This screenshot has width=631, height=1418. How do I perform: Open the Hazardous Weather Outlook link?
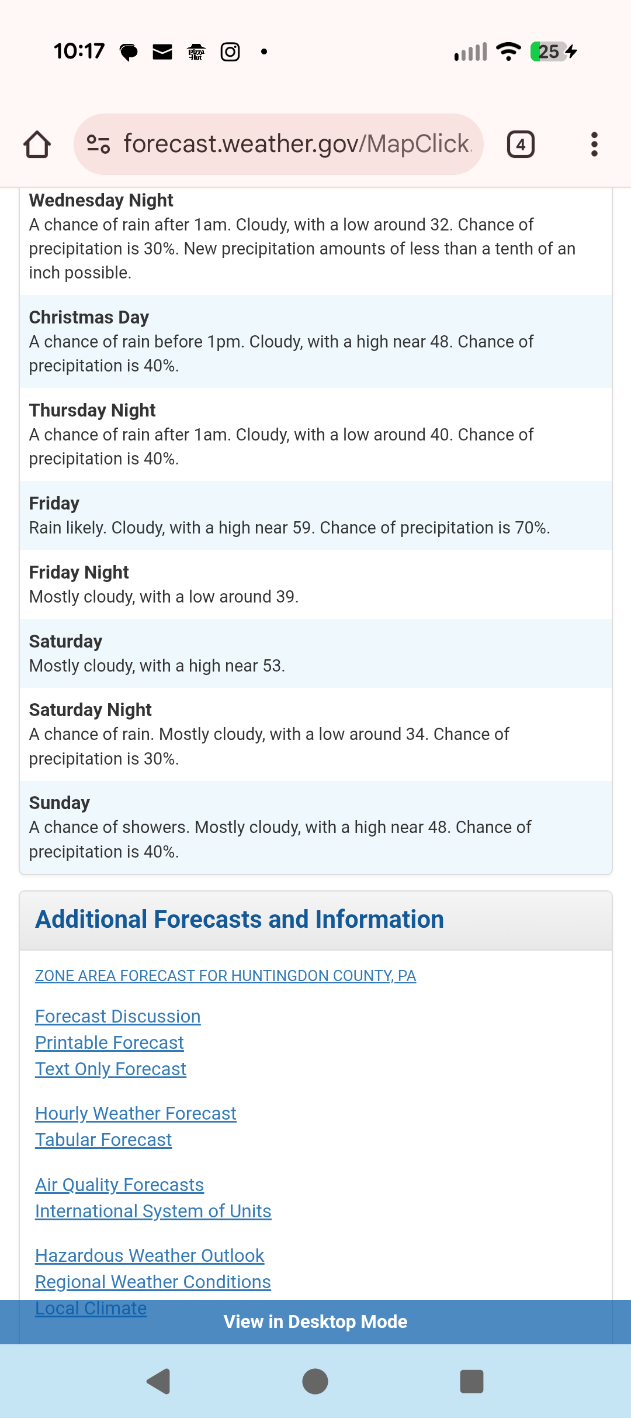(150, 1256)
